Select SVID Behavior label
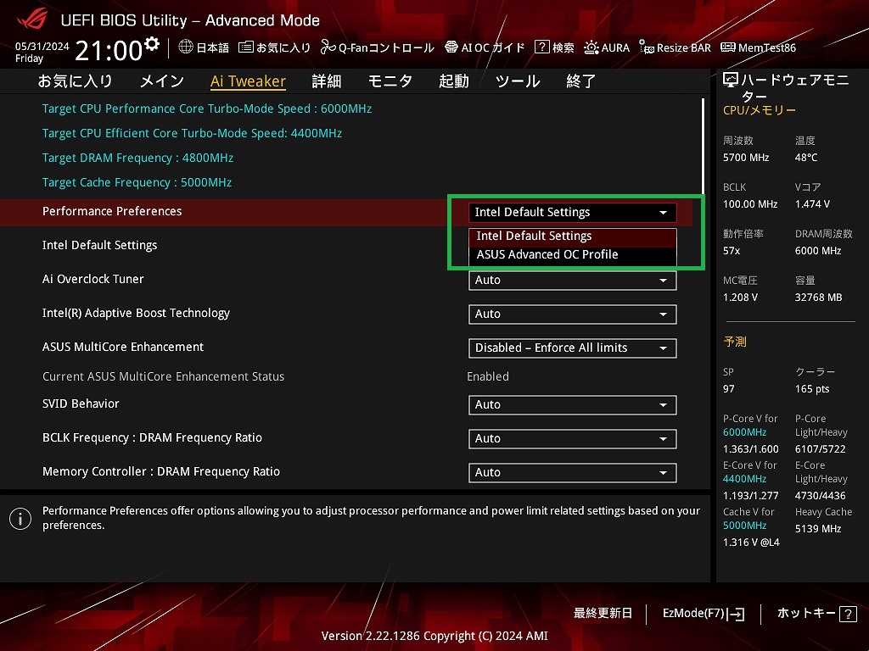869x651 pixels. click(81, 403)
